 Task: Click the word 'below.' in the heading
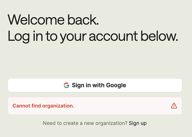[x=159, y=36]
